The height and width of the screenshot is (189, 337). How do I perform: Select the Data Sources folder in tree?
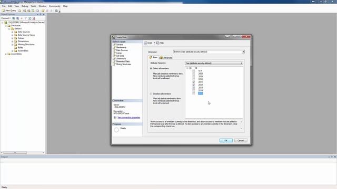24,31
